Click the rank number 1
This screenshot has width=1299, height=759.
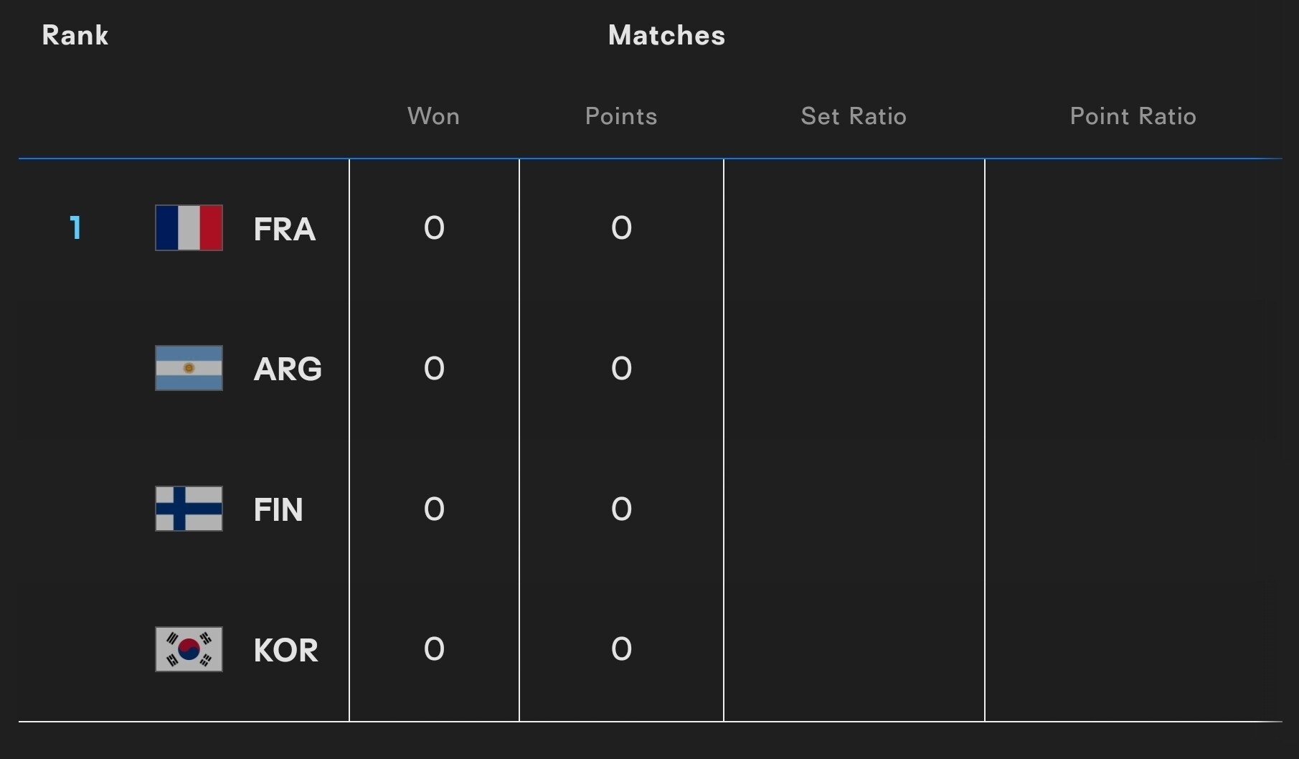(75, 228)
